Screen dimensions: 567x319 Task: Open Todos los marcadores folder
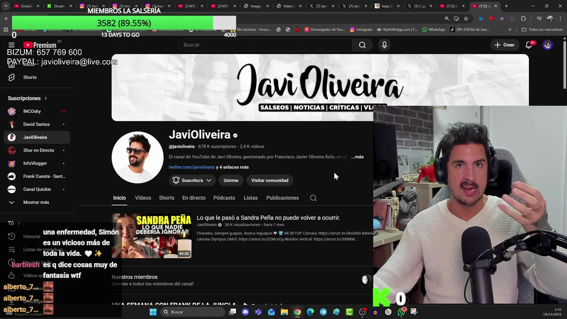542,30
